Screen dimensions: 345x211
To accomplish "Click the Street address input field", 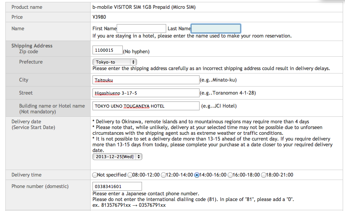I will [x=145, y=93].
